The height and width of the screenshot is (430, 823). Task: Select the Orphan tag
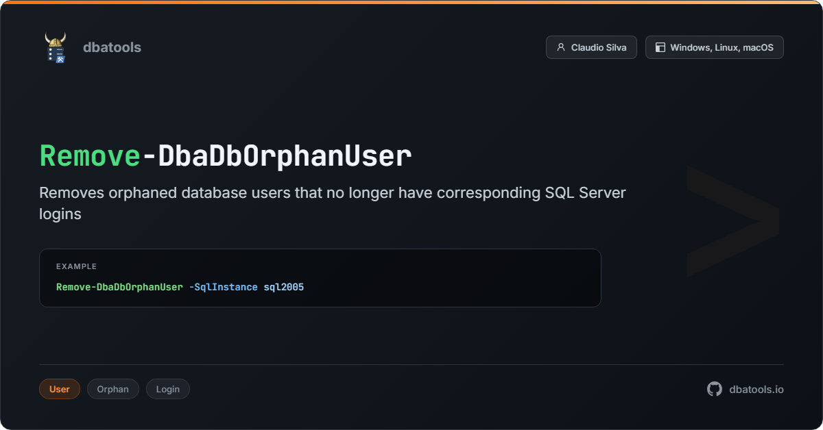[x=113, y=389]
